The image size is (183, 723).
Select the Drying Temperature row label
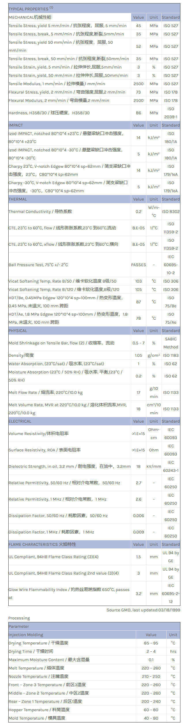coord(38,643)
